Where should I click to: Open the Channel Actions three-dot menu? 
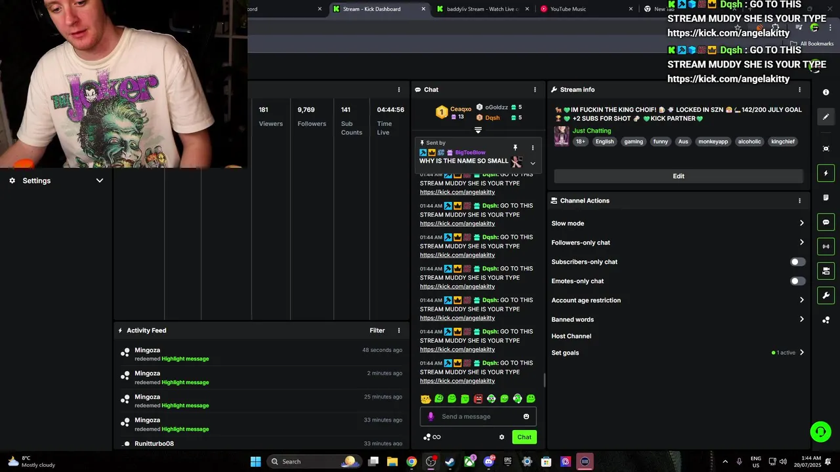pyautogui.click(x=799, y=201)
